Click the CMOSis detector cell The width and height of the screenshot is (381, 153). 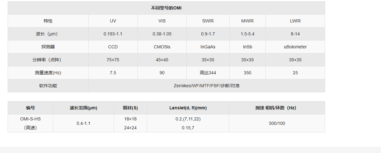click(162, 47)
